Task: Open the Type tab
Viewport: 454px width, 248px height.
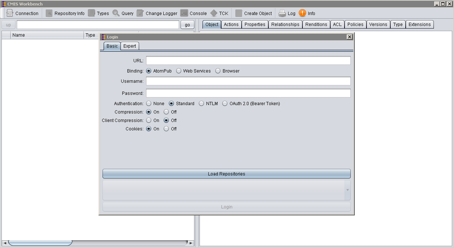Action: tap(398, 25)
